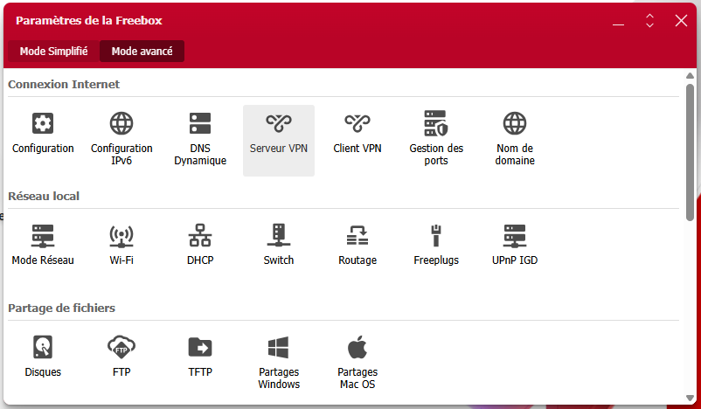Click the scrollbar down arrow
Viewport: 701px width, 409px height.
[x=691, y=399]
